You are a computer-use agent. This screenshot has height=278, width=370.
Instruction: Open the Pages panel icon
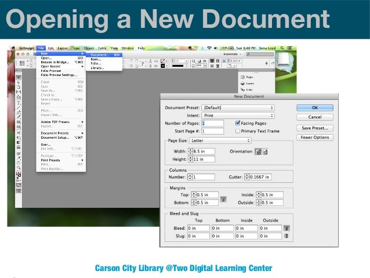pyautogui.click(x=242, y=77)
